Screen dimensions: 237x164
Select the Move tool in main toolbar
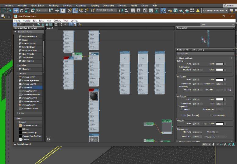(x=16, y=10)
